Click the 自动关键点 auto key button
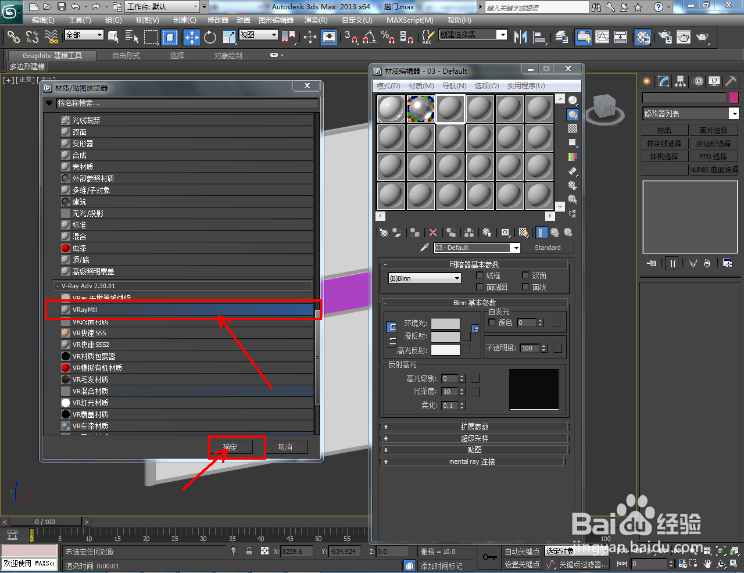The image size is (744, 573). (522, 551)
